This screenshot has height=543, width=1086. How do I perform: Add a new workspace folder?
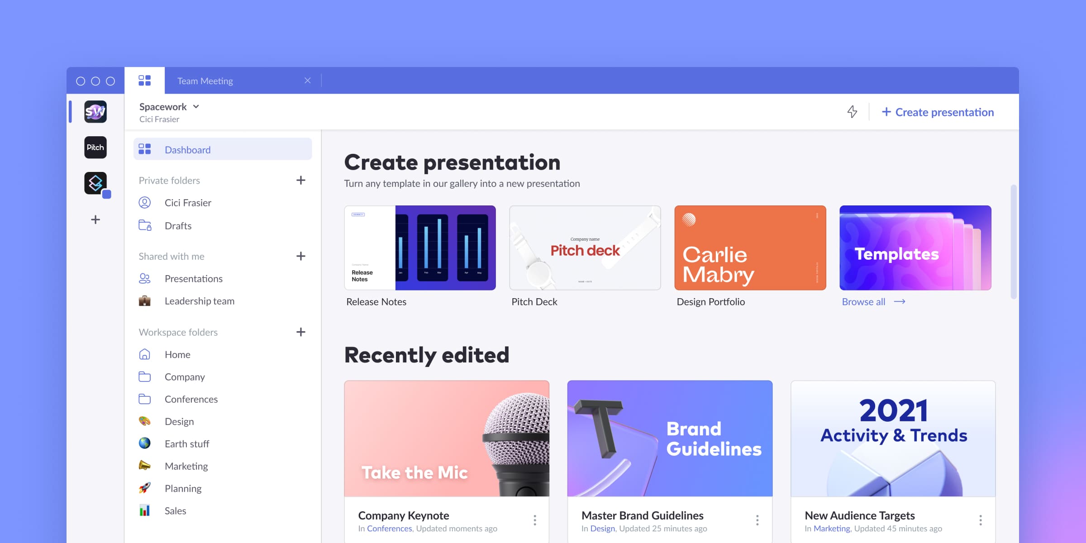tap(301, 332)
